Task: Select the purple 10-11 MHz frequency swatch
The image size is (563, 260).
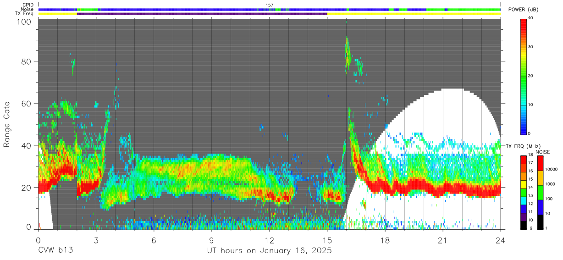Action: (x=524, y=216)
